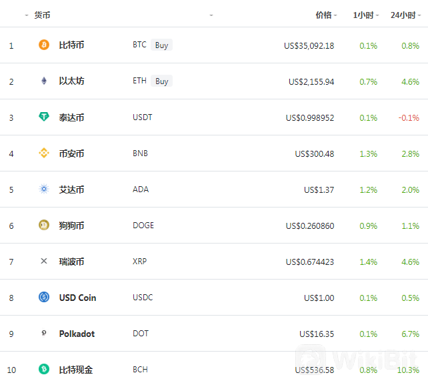Image resolution: width=428 pixels, height=387 pixels.
Task: Open the Polkadot coin name link
Action: [77, 334]
